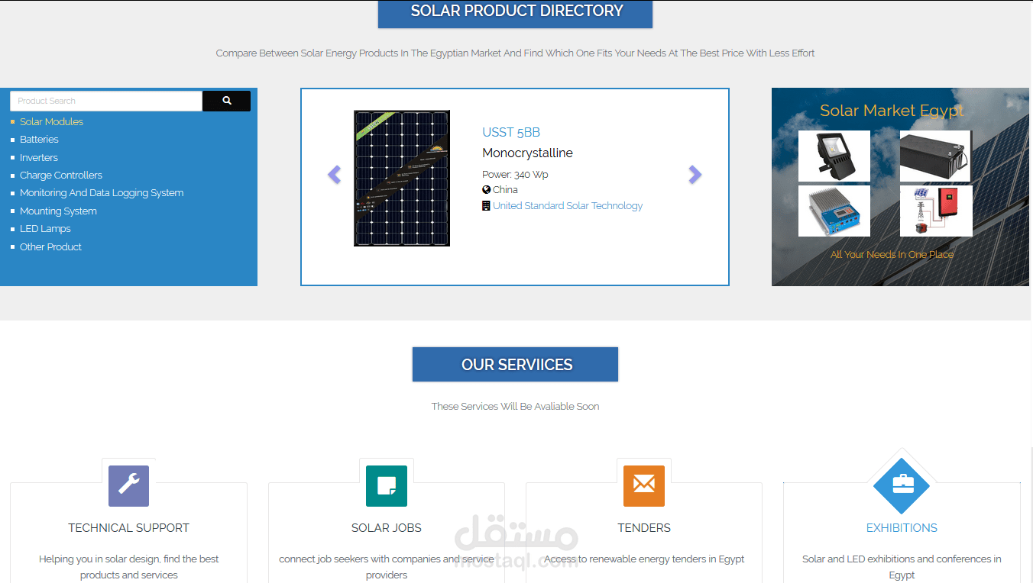This screenshot has height=583, width=1033.
Task: Click red inverter system thumbnail
Action: click(x=936, y=211)
